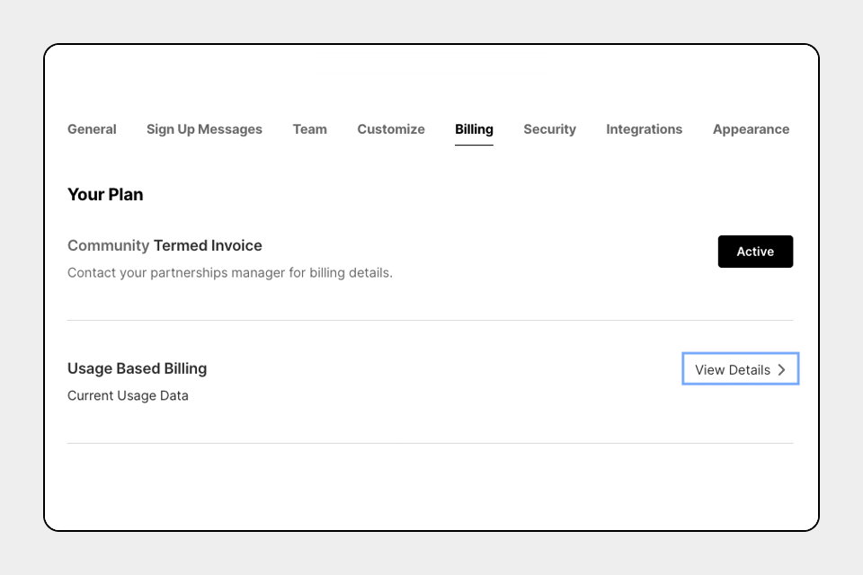Screen dimensions: 863x575
Task: Click the Usage Based Billing heading
Action: click(x=137, y=368)
